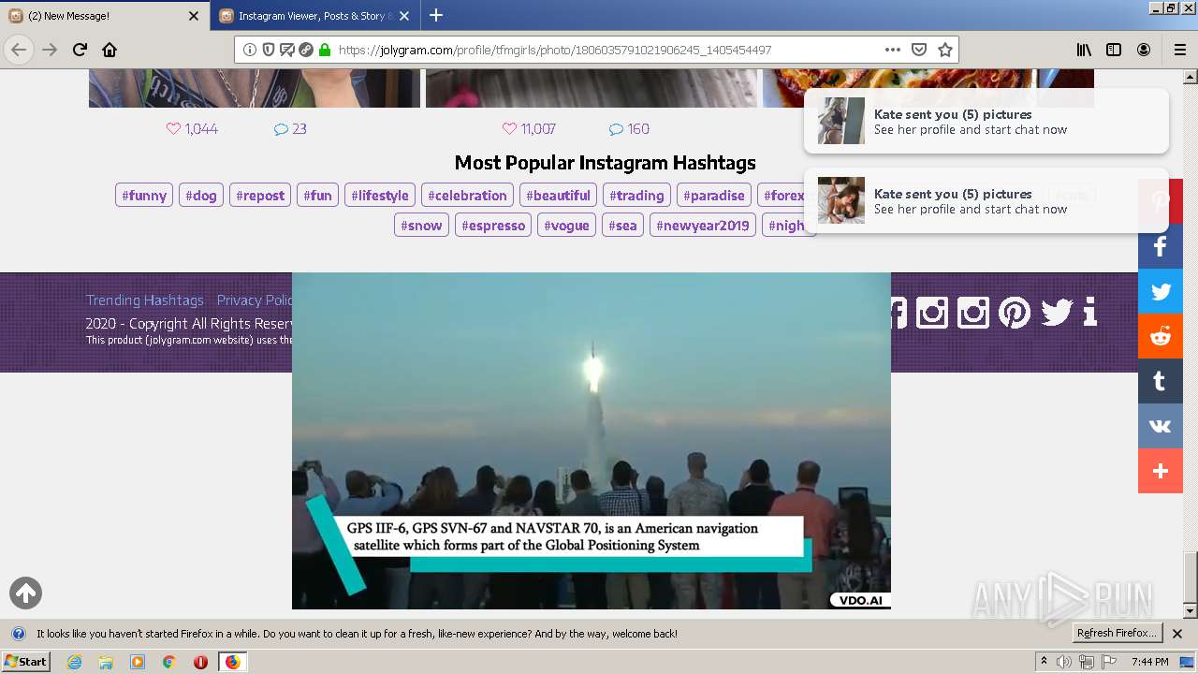Open footer Twitter bird icon
Screen dimensions: 1198x674
(x=1057, y=312)
